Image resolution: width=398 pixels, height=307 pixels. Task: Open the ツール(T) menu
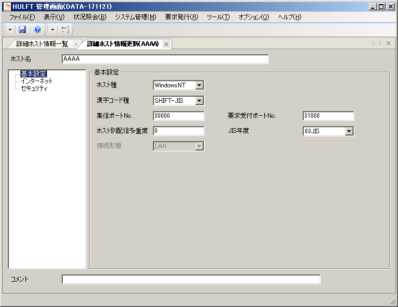coord(218,17)
